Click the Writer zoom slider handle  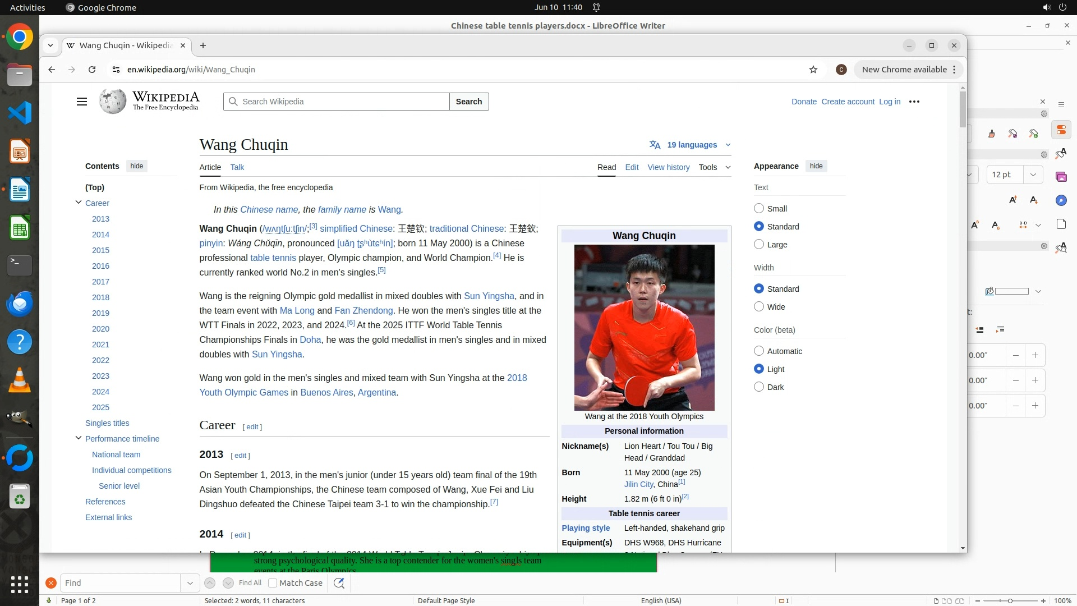1010,600
